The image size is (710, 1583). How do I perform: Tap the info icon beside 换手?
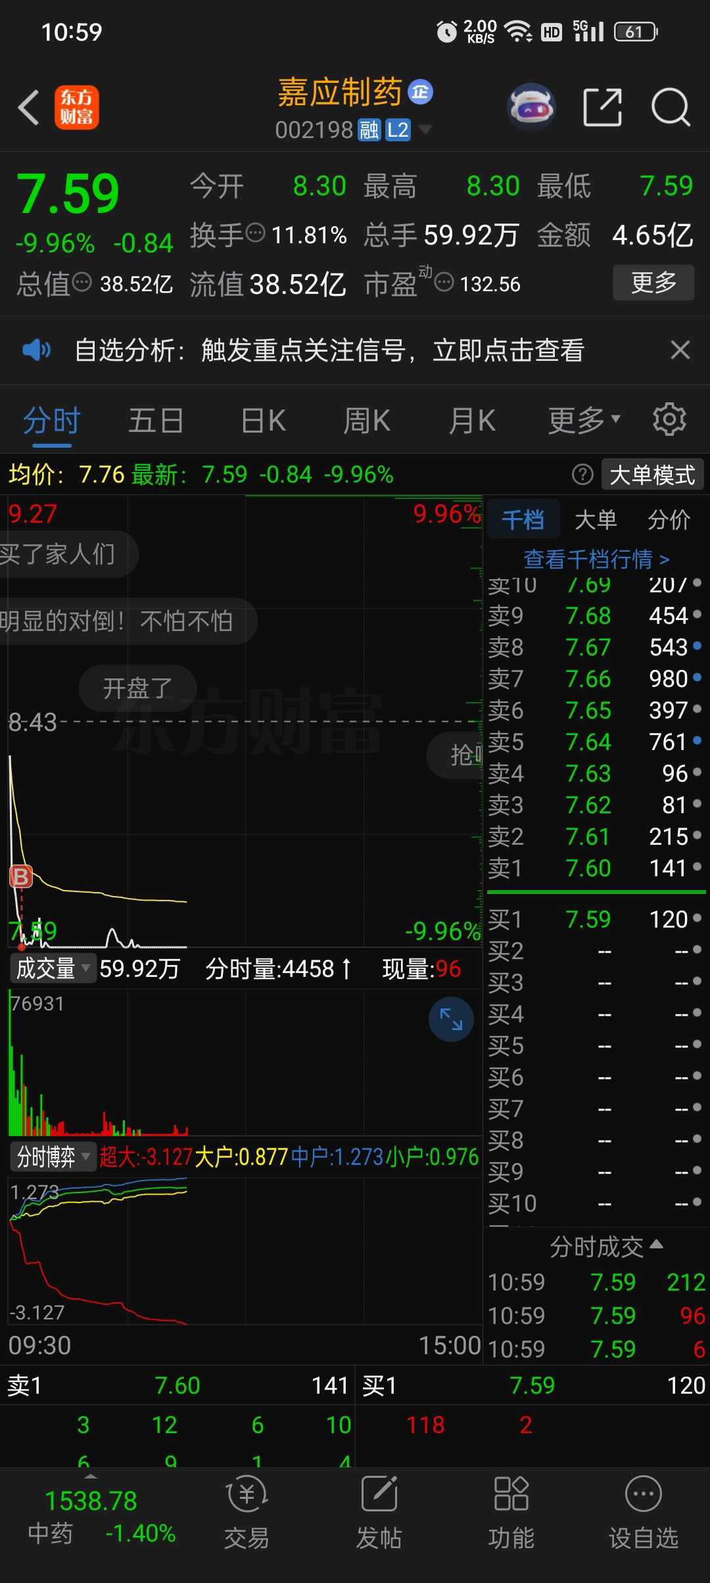pyautogui.click(x=255, y=233)
